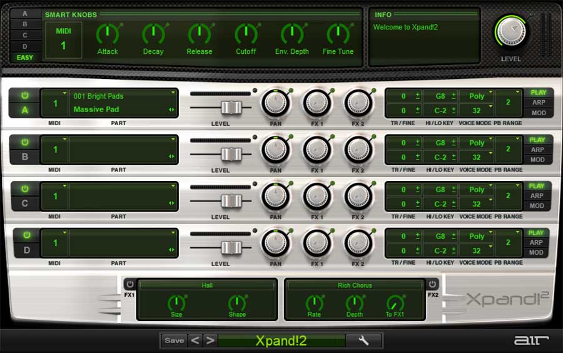Open part A PB range dropdown
This screenshot has width=563, height=353.
pos(508,103)
